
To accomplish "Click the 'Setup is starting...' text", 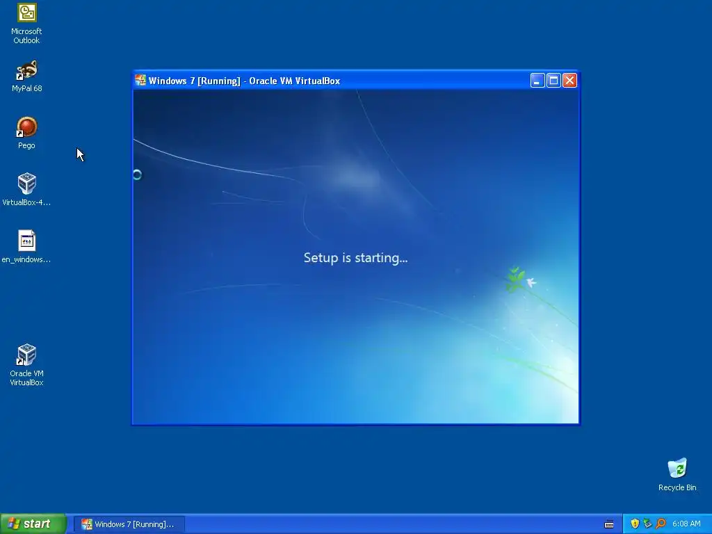I will (x=355, y=258).
